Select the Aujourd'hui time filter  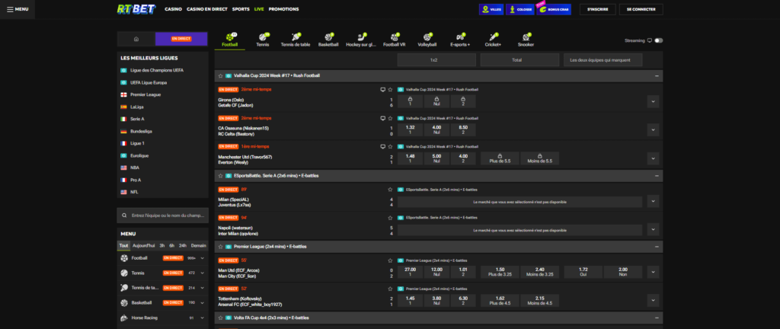pos(144,245)
